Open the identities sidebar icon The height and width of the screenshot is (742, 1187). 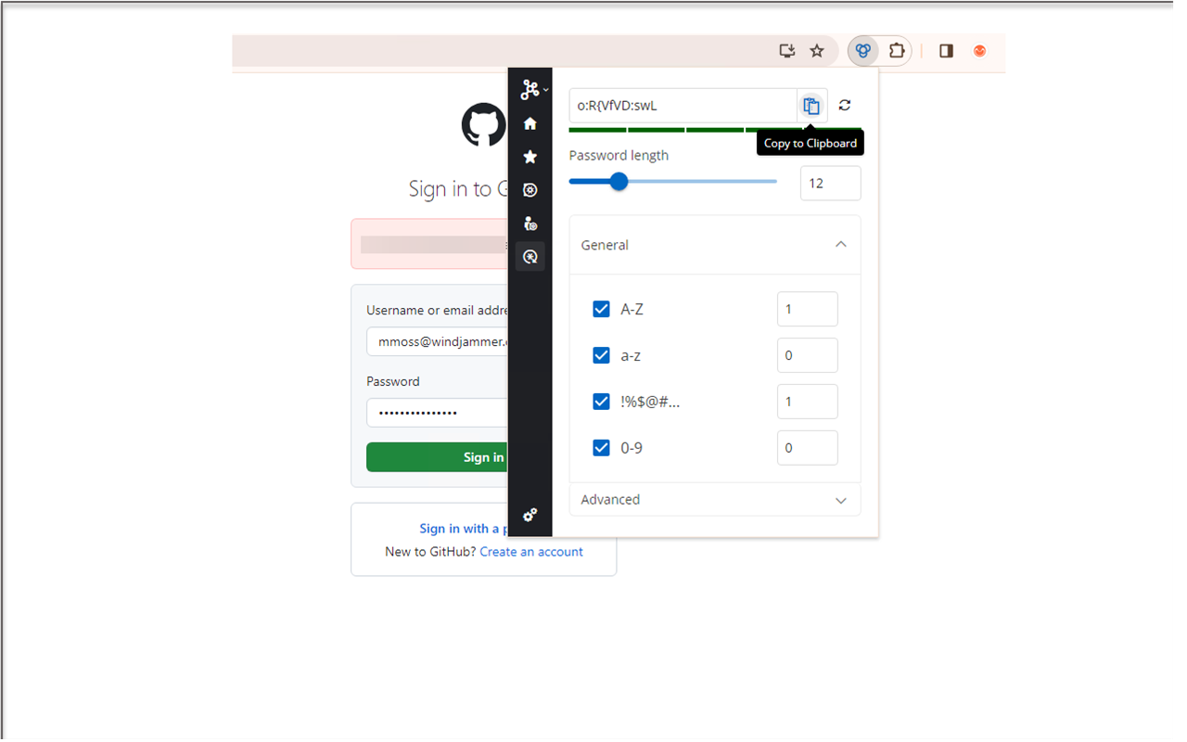(x=530, y=224)
